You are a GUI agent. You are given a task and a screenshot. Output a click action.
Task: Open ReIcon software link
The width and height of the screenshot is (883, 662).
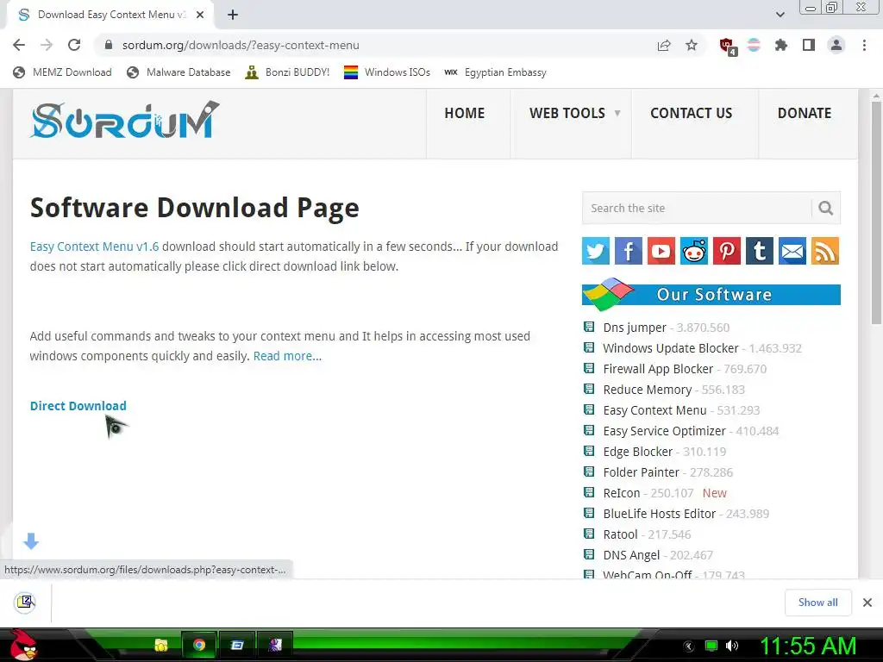pyautogui.click(x=622, y=493)
